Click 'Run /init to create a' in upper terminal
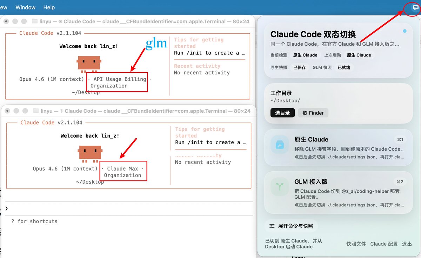This screenshot has height=258, width=421. [x=207, y=53]
